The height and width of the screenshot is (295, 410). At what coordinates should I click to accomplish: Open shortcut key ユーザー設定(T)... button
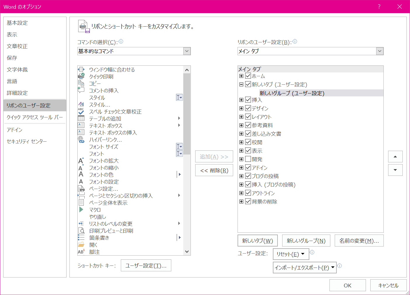point(146,265)
